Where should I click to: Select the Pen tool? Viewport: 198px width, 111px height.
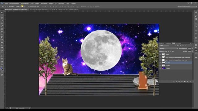click(x=2, y=51)
